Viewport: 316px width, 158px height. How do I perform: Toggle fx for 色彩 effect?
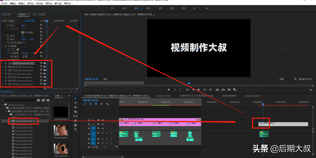click(6, 74)
